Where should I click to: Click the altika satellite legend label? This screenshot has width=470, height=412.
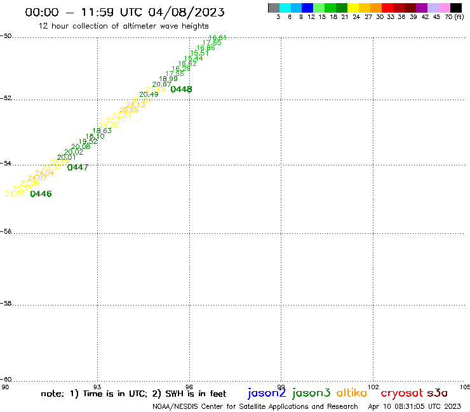click(x=352, y=393)
